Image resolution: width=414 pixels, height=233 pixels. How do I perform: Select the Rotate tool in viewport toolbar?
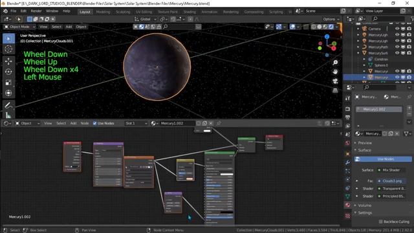(8, 72)
